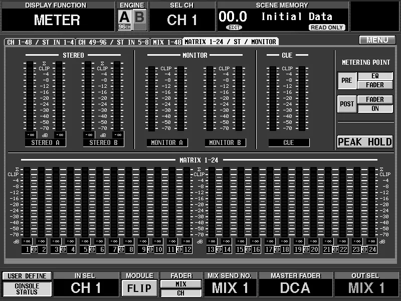Toggle the pair icon between Matrix 11 and 12
This screenshot has height=301, width=401.
(180, 249)
